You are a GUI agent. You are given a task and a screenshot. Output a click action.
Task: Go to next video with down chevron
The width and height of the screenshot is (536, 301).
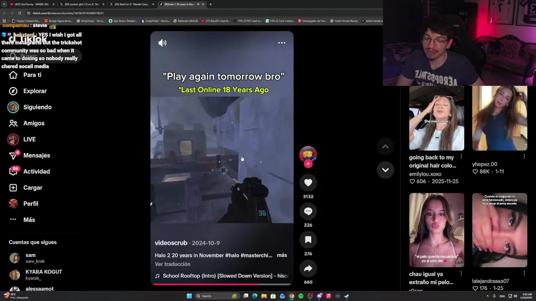click(385, 170)
